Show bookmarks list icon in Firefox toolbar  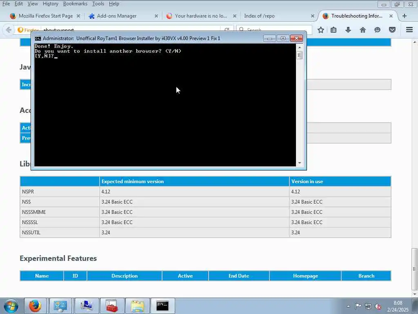pos(334,30)
